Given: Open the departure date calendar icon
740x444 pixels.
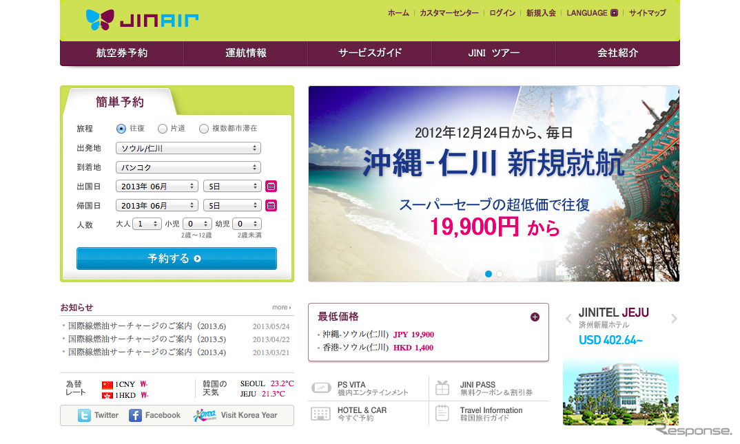Looking at the screenshot, I should pyautogui.click(x=271, y=186).
